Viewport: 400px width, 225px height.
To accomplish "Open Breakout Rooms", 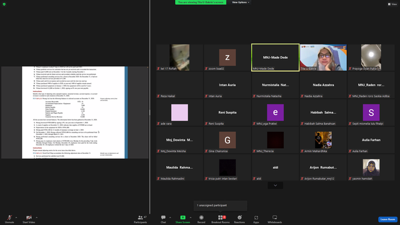I will (221, 219).
